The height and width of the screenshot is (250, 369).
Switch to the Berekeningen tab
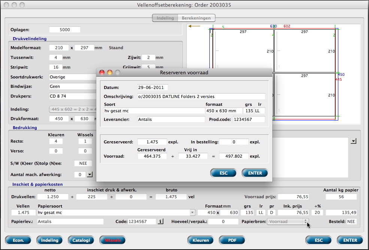[196, 18]
